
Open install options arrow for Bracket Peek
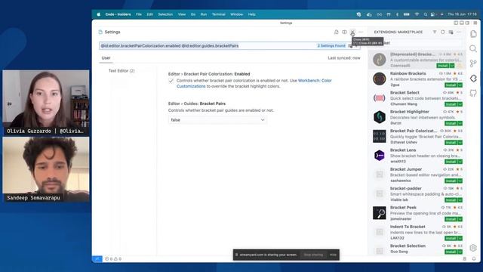(460, 219)
